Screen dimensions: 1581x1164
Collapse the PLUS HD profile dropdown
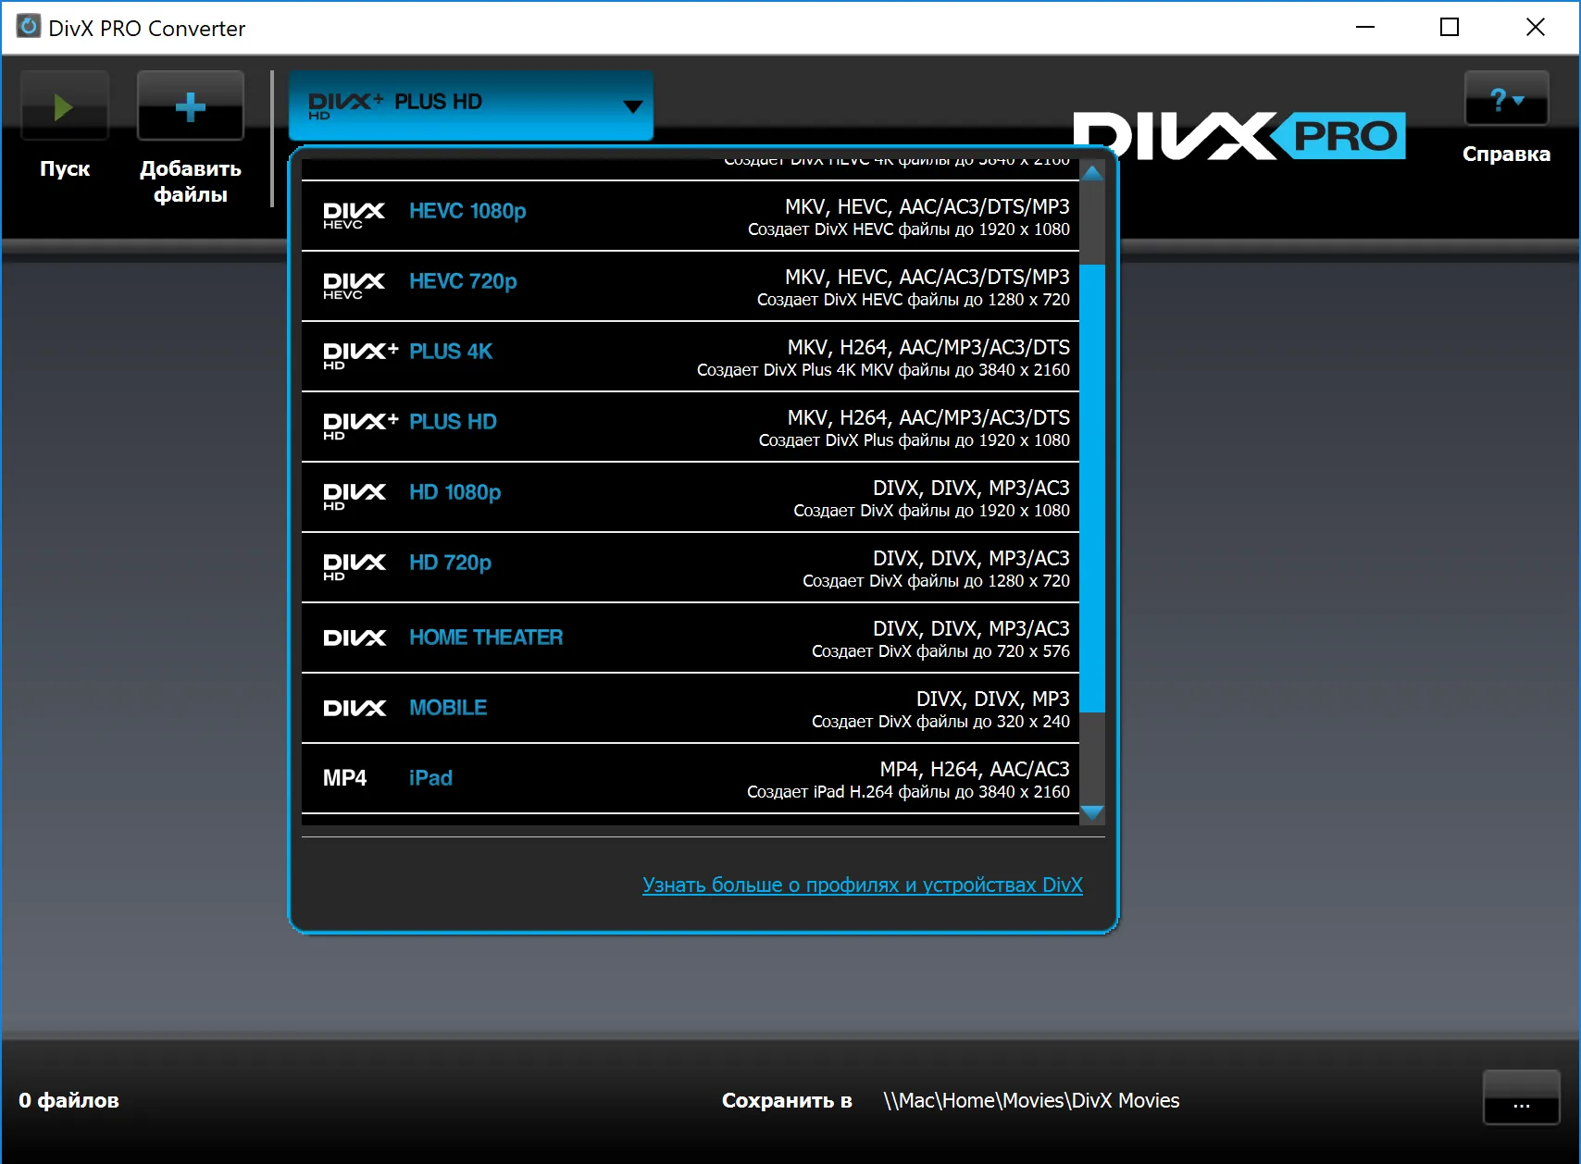(471, 105)
